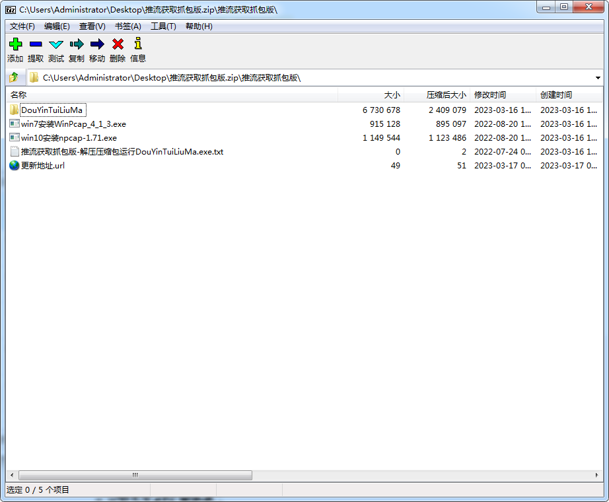The height and width of the screenshot is (502, 609).
Task: Select the DouYinTuiLiuMa folder
Action: click(x=52, y=110)
